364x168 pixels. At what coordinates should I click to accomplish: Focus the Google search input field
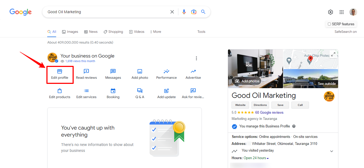[x=107, y=12]
